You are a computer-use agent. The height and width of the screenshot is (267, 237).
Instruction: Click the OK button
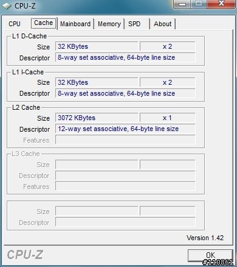pyautogui.click(x=210, y=255)
